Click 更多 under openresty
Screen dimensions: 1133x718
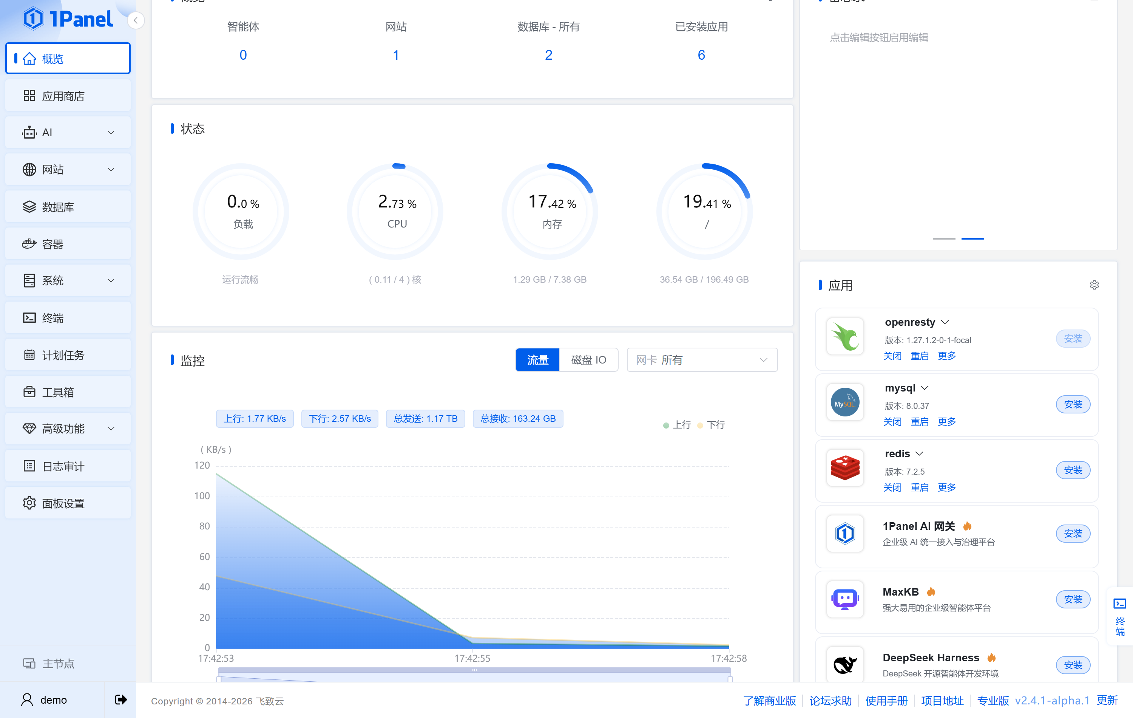click(x=947, y=356)
